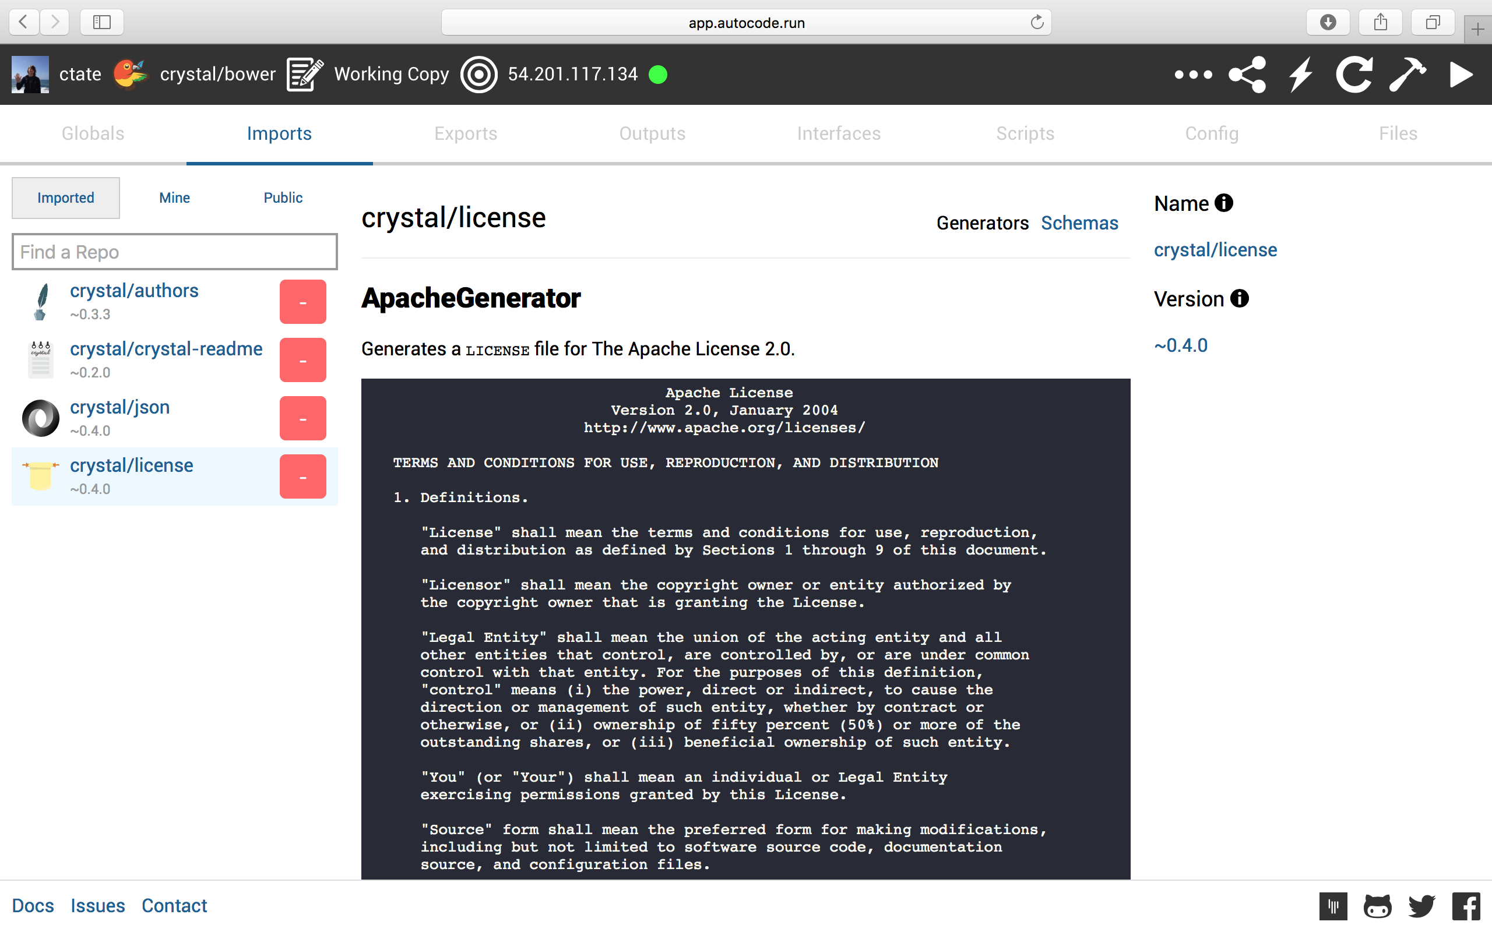Select crystal/crystal-readme in imported list

(x=166, y=349)
